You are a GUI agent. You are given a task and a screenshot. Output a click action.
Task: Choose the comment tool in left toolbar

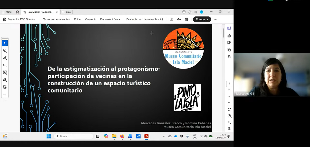pos(5,50)
